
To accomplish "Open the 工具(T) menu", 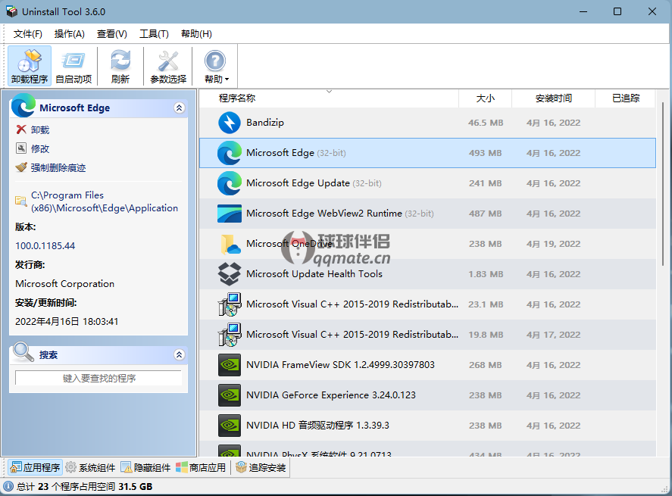I will [154, 34].
